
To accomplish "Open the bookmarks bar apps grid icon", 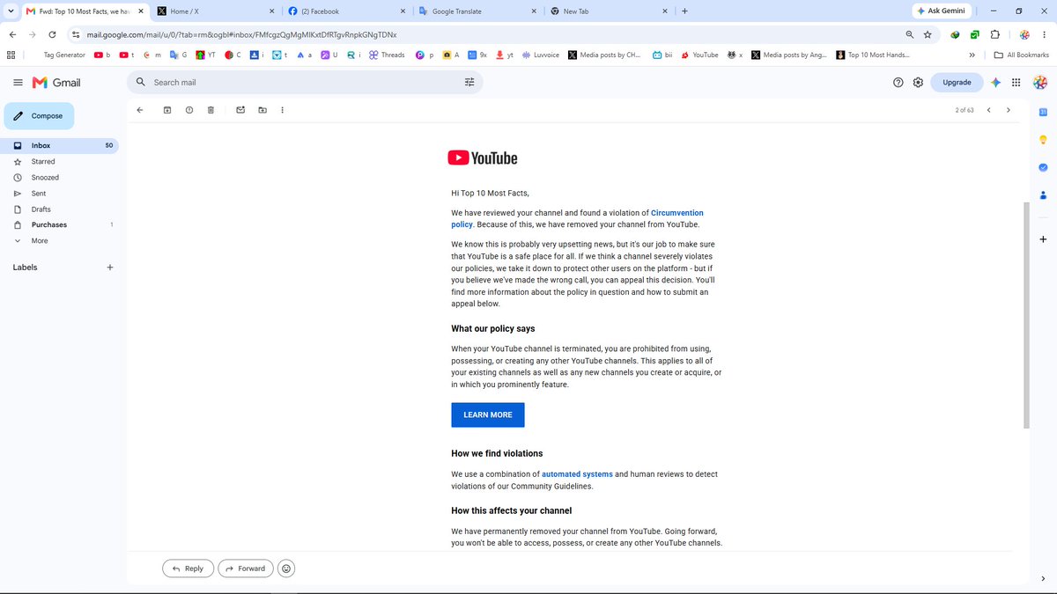I will point(11,55).
